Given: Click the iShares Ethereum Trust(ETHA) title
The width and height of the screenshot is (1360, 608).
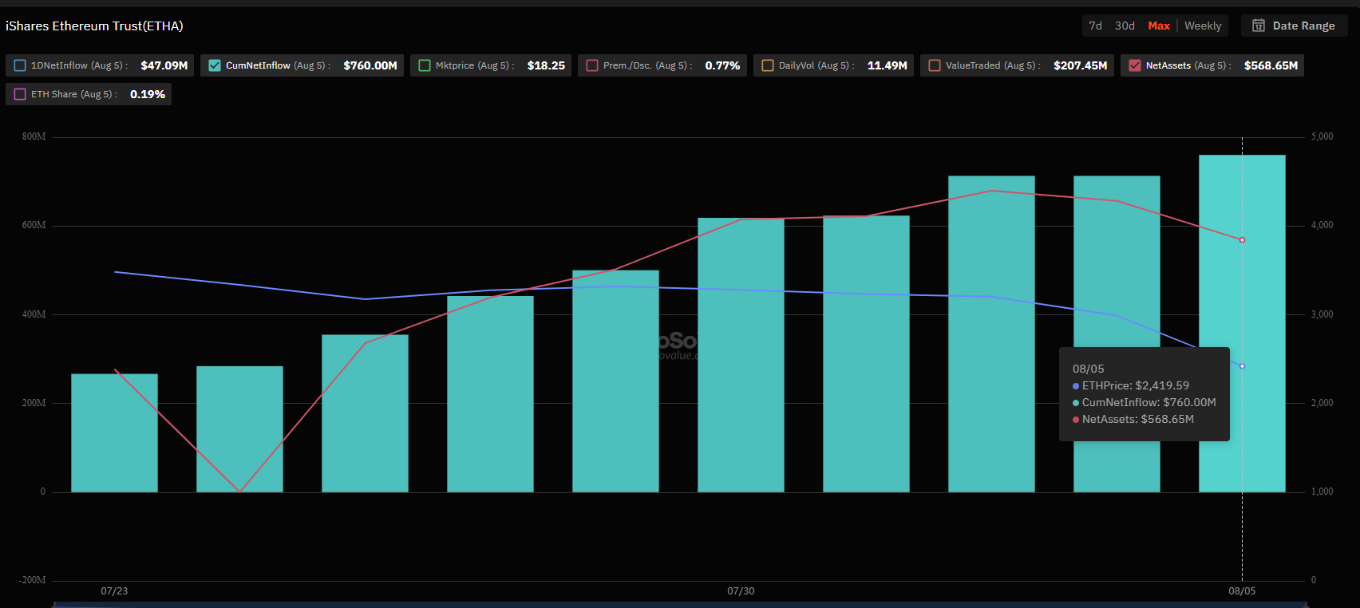Looking at the screenshot, I should pos(94,26).
